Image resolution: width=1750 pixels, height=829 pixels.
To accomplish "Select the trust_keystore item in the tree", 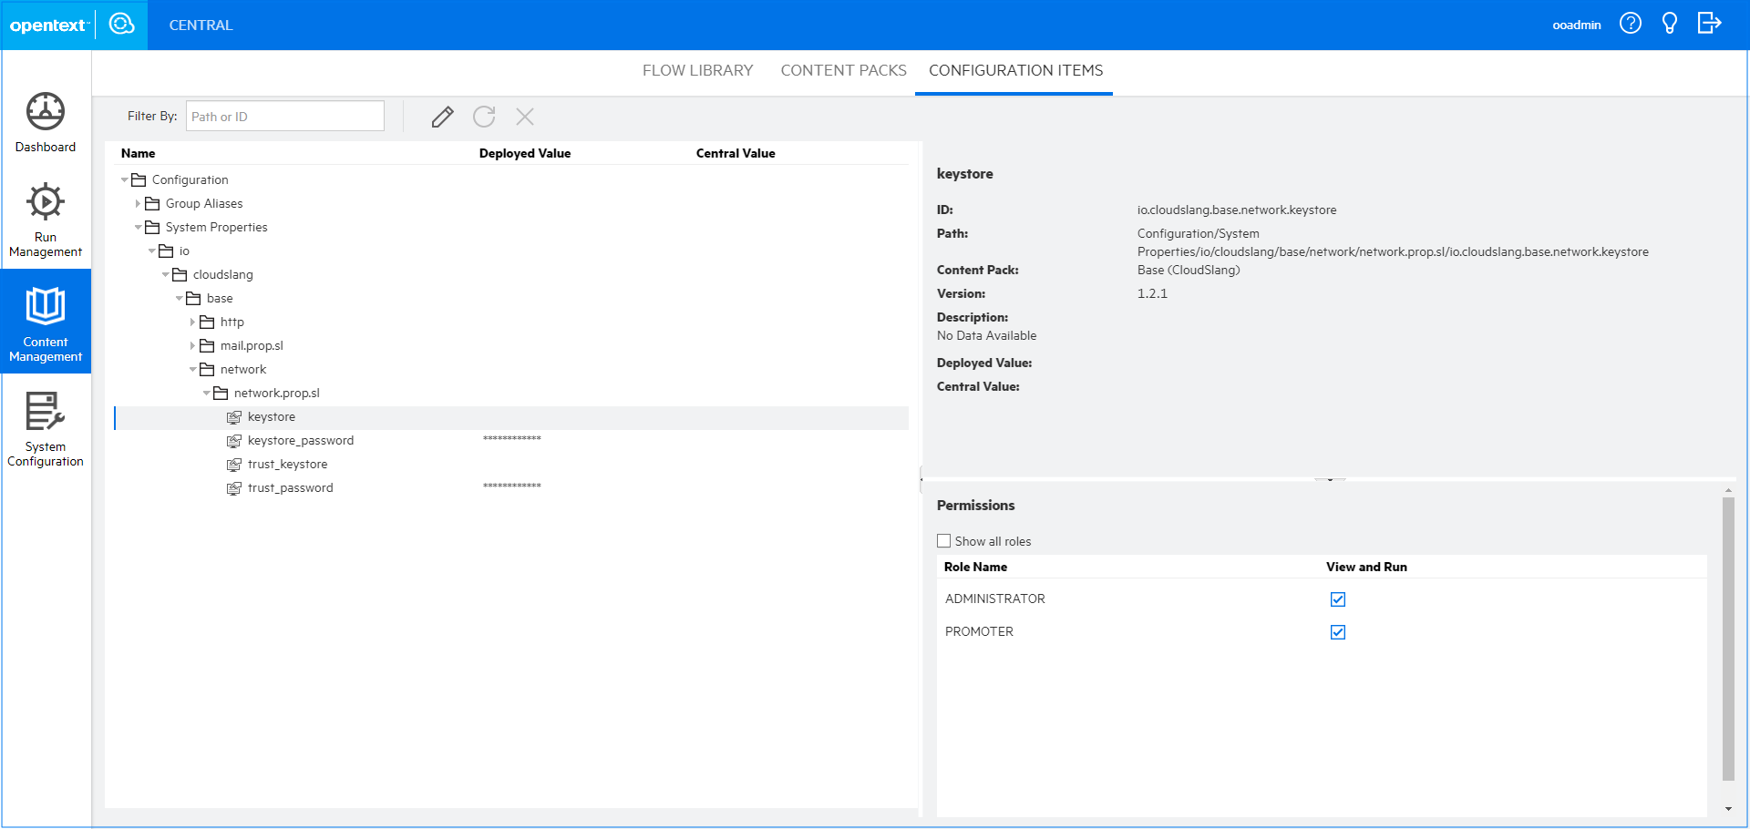I will coord(288,464).
